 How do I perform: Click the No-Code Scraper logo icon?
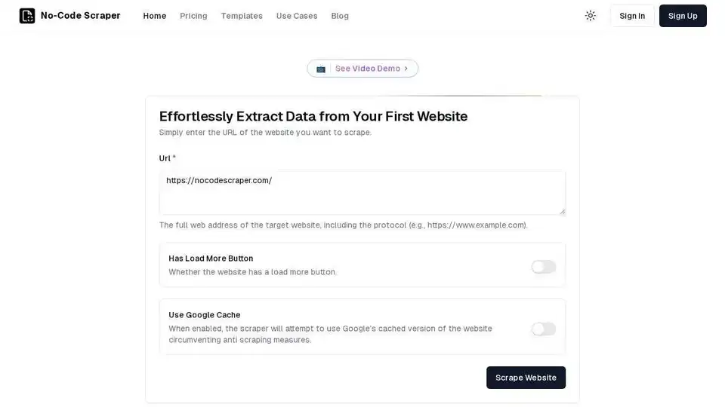pos(27,16)
